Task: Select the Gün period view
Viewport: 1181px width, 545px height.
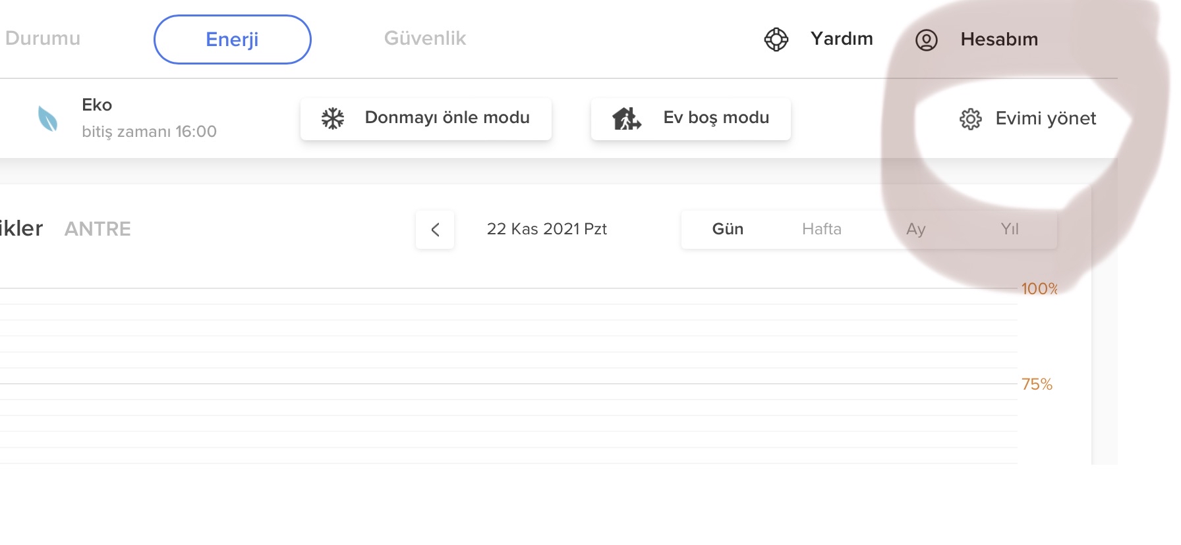Action: tap(728, 229)
